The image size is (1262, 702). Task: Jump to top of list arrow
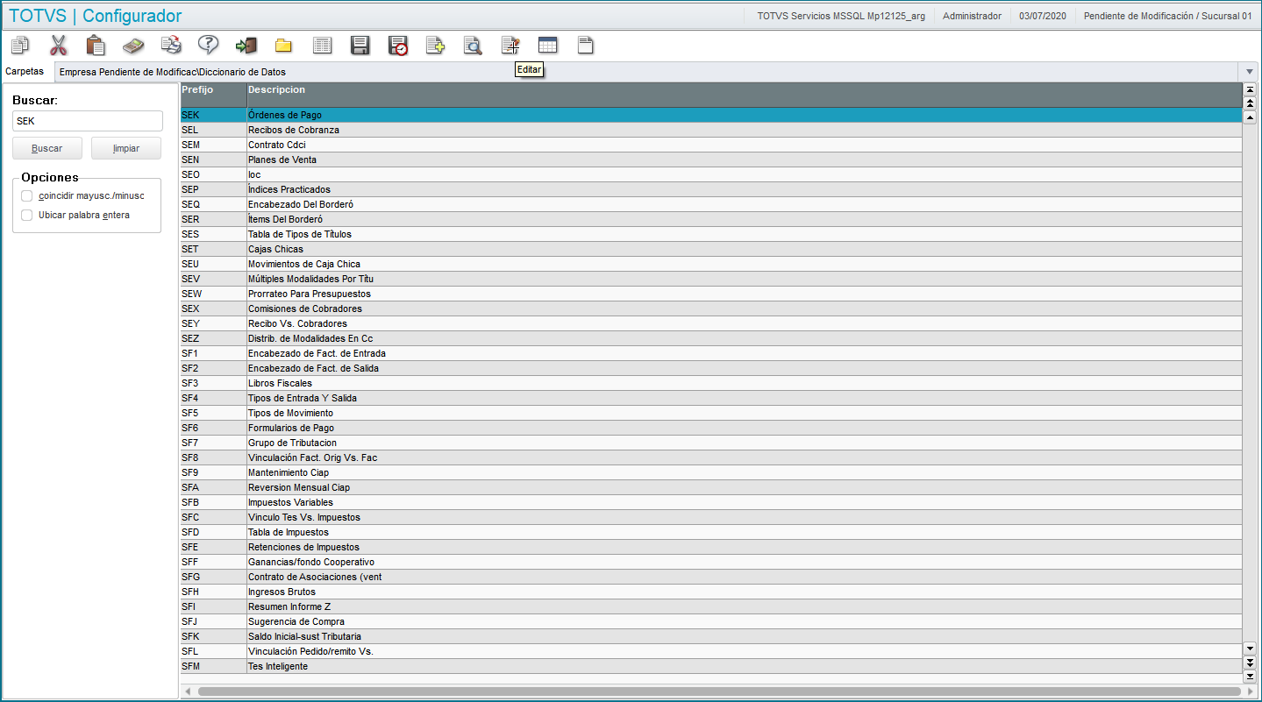click(1250, 89)
